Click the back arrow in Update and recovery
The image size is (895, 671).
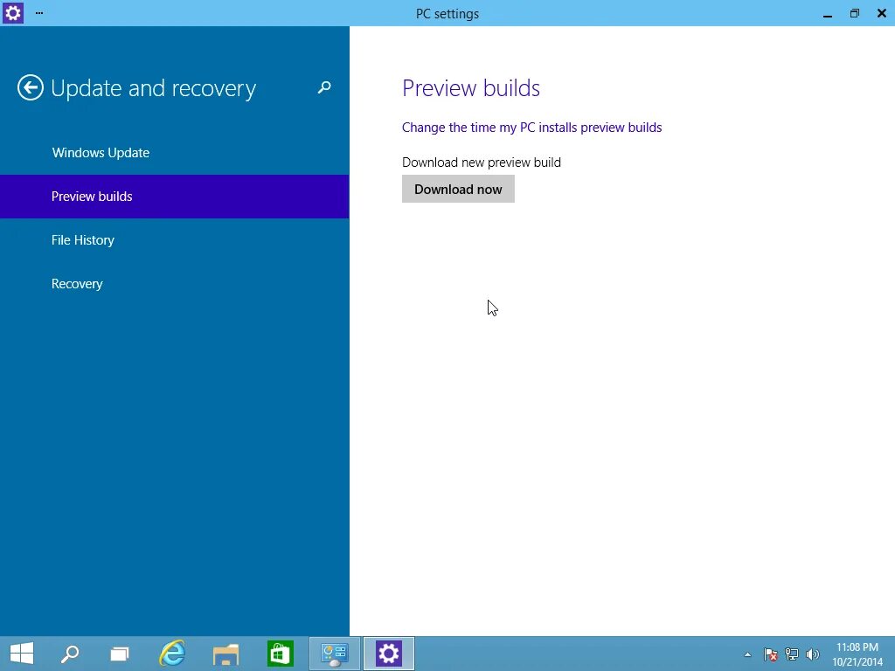click(30, 87)
